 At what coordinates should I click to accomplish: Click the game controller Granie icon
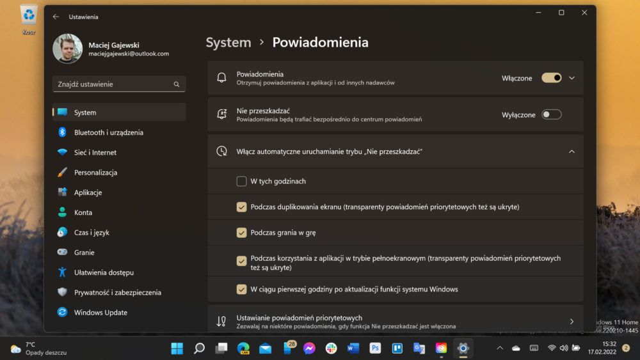pos(62,252)
